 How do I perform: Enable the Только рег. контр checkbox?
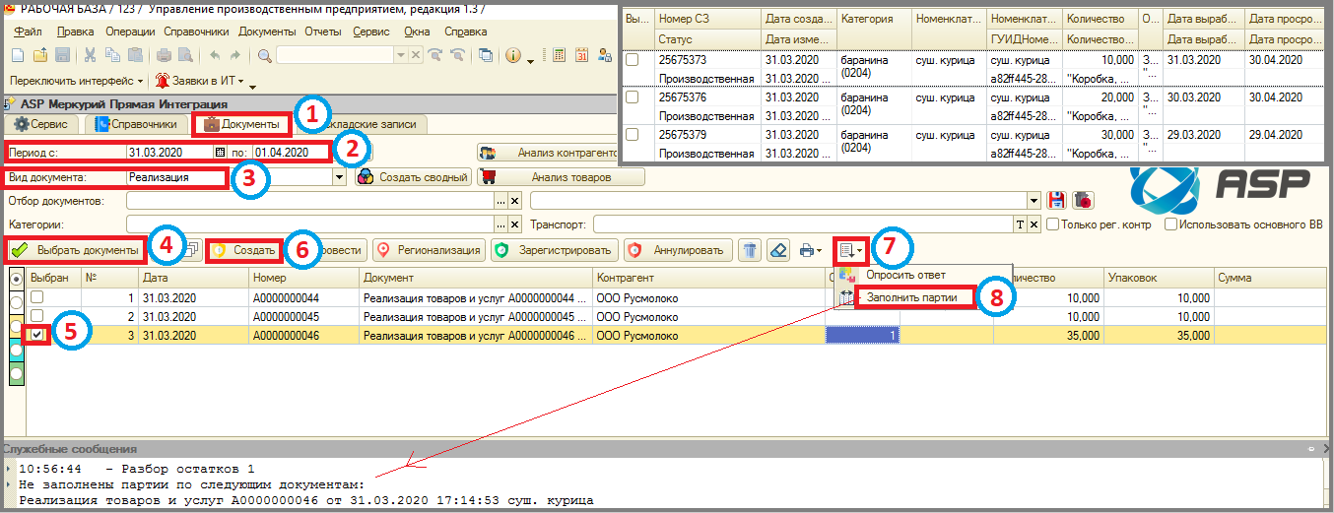pos(1052,224)
